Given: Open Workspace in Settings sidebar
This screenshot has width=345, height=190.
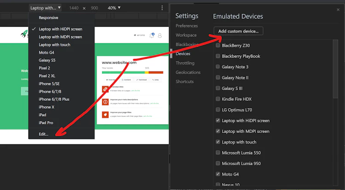Looking at the screenshot, I should coord(186,35).
